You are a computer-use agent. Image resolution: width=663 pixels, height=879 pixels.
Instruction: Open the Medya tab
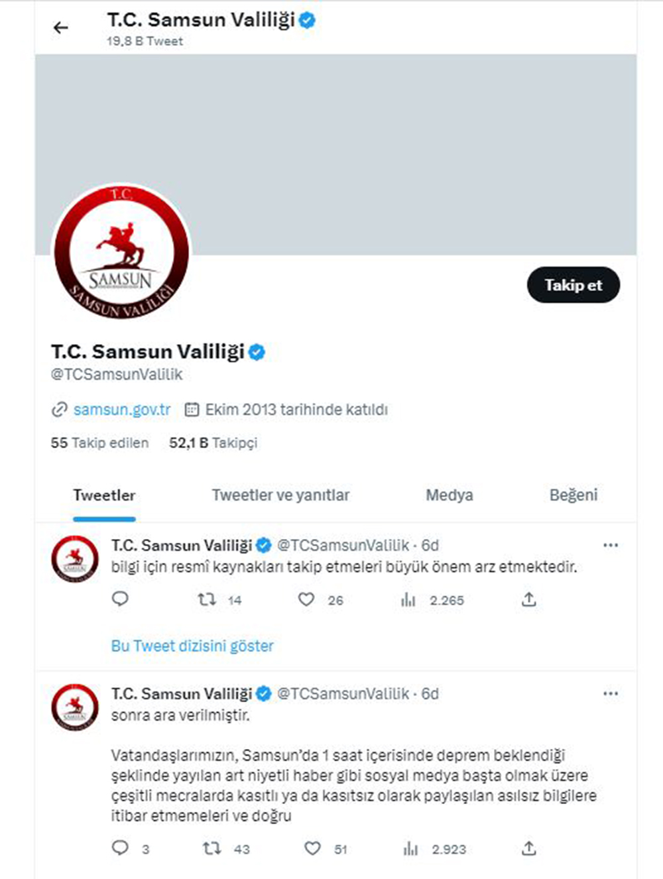[x=450, y=495]
